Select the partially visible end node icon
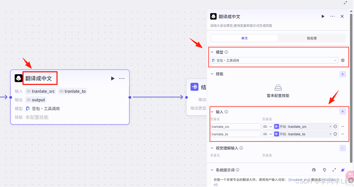This screenshot has height=187, width=354. pos(194,87)
